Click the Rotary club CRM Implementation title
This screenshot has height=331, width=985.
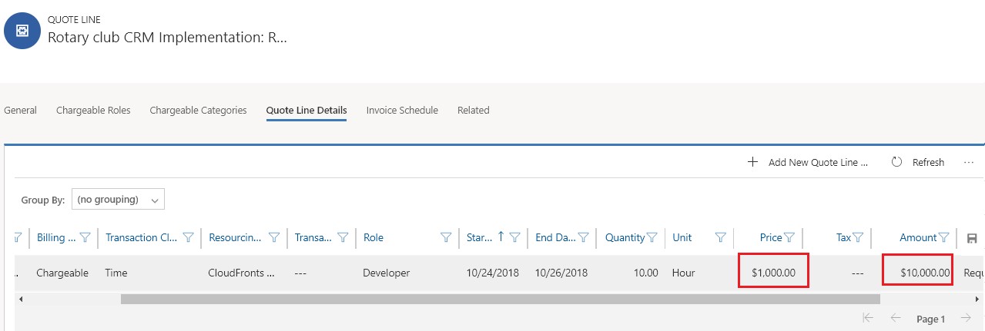coord(167,37)
